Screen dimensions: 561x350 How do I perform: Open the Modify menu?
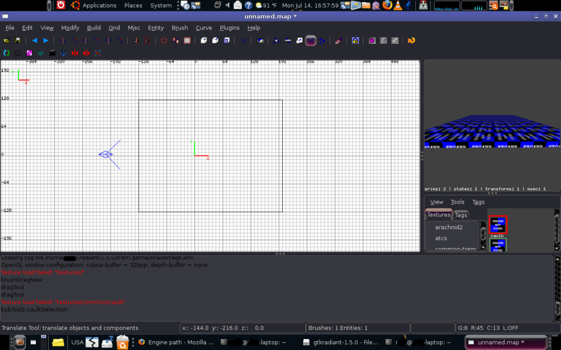coord(70,27)
